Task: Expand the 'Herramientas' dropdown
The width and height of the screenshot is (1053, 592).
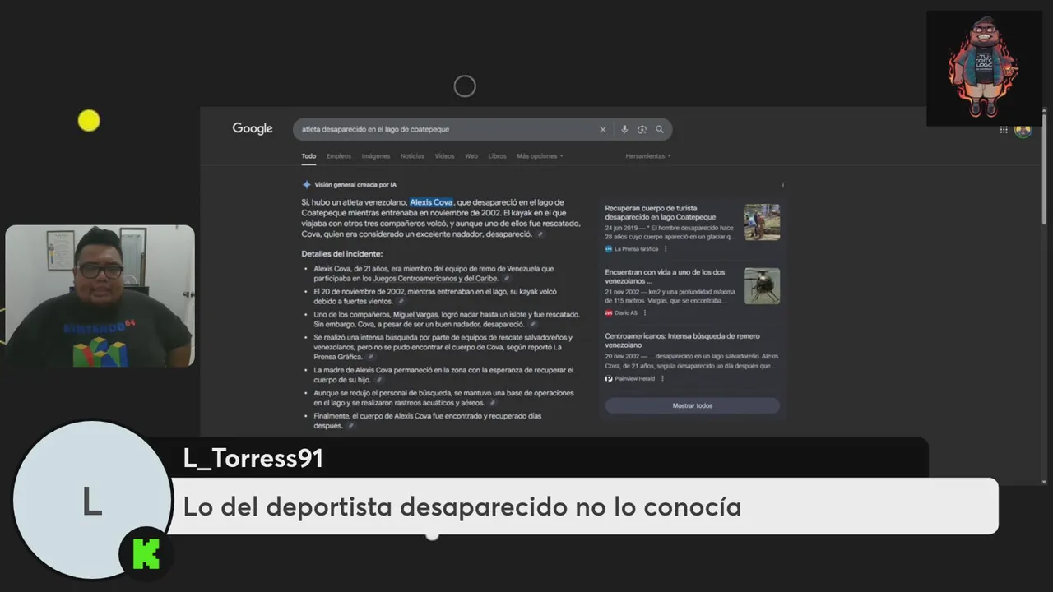Action: click(x=647, y=156)
